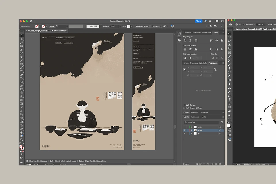Click the delete layer trash icon
The image size is (276, 184).
[x=220, y=164]
